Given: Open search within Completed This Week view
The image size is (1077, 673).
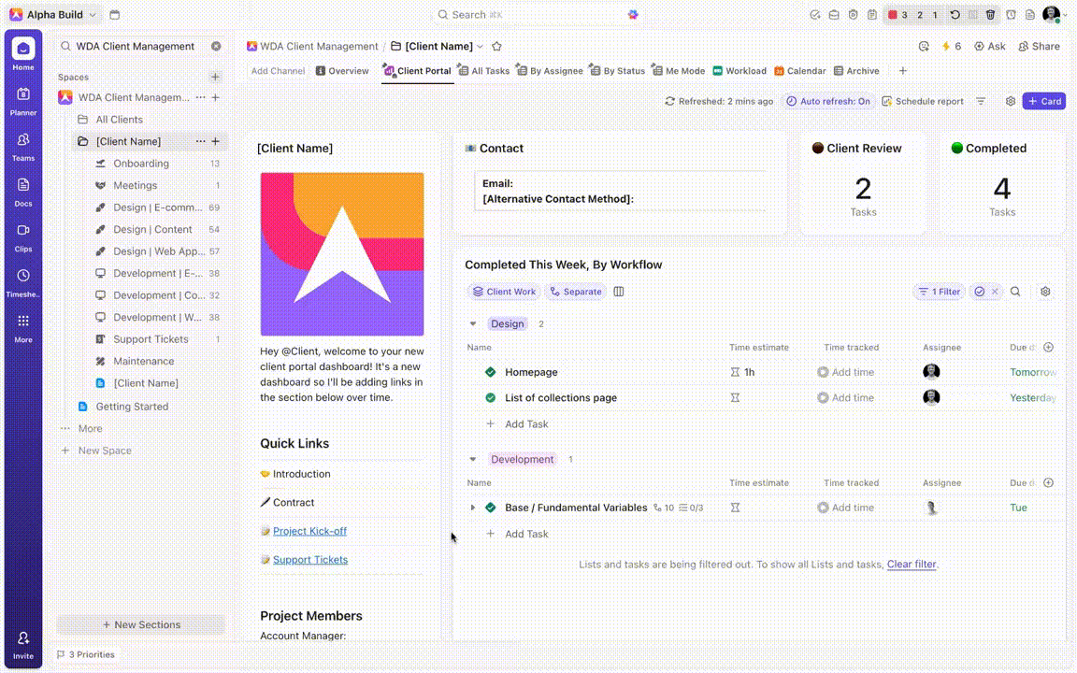Looking at the screenshot, I should pyautogui.click(x=1015, y=292).
